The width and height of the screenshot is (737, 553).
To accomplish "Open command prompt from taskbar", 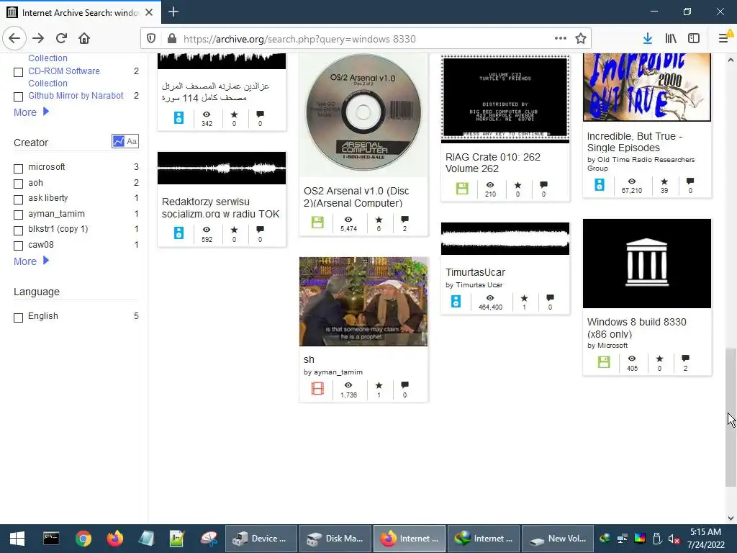I will pyautogui.click(x=51, y=539).
